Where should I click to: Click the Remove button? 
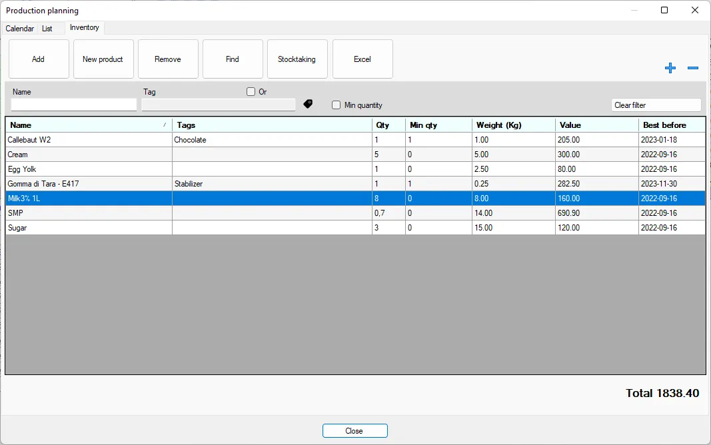point(168,59)
